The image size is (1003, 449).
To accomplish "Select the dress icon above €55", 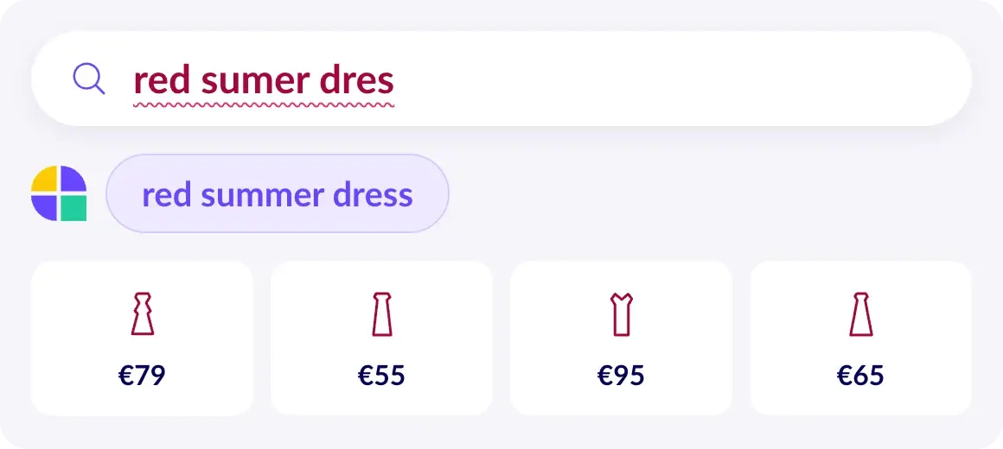I will [x=382, y=313].
